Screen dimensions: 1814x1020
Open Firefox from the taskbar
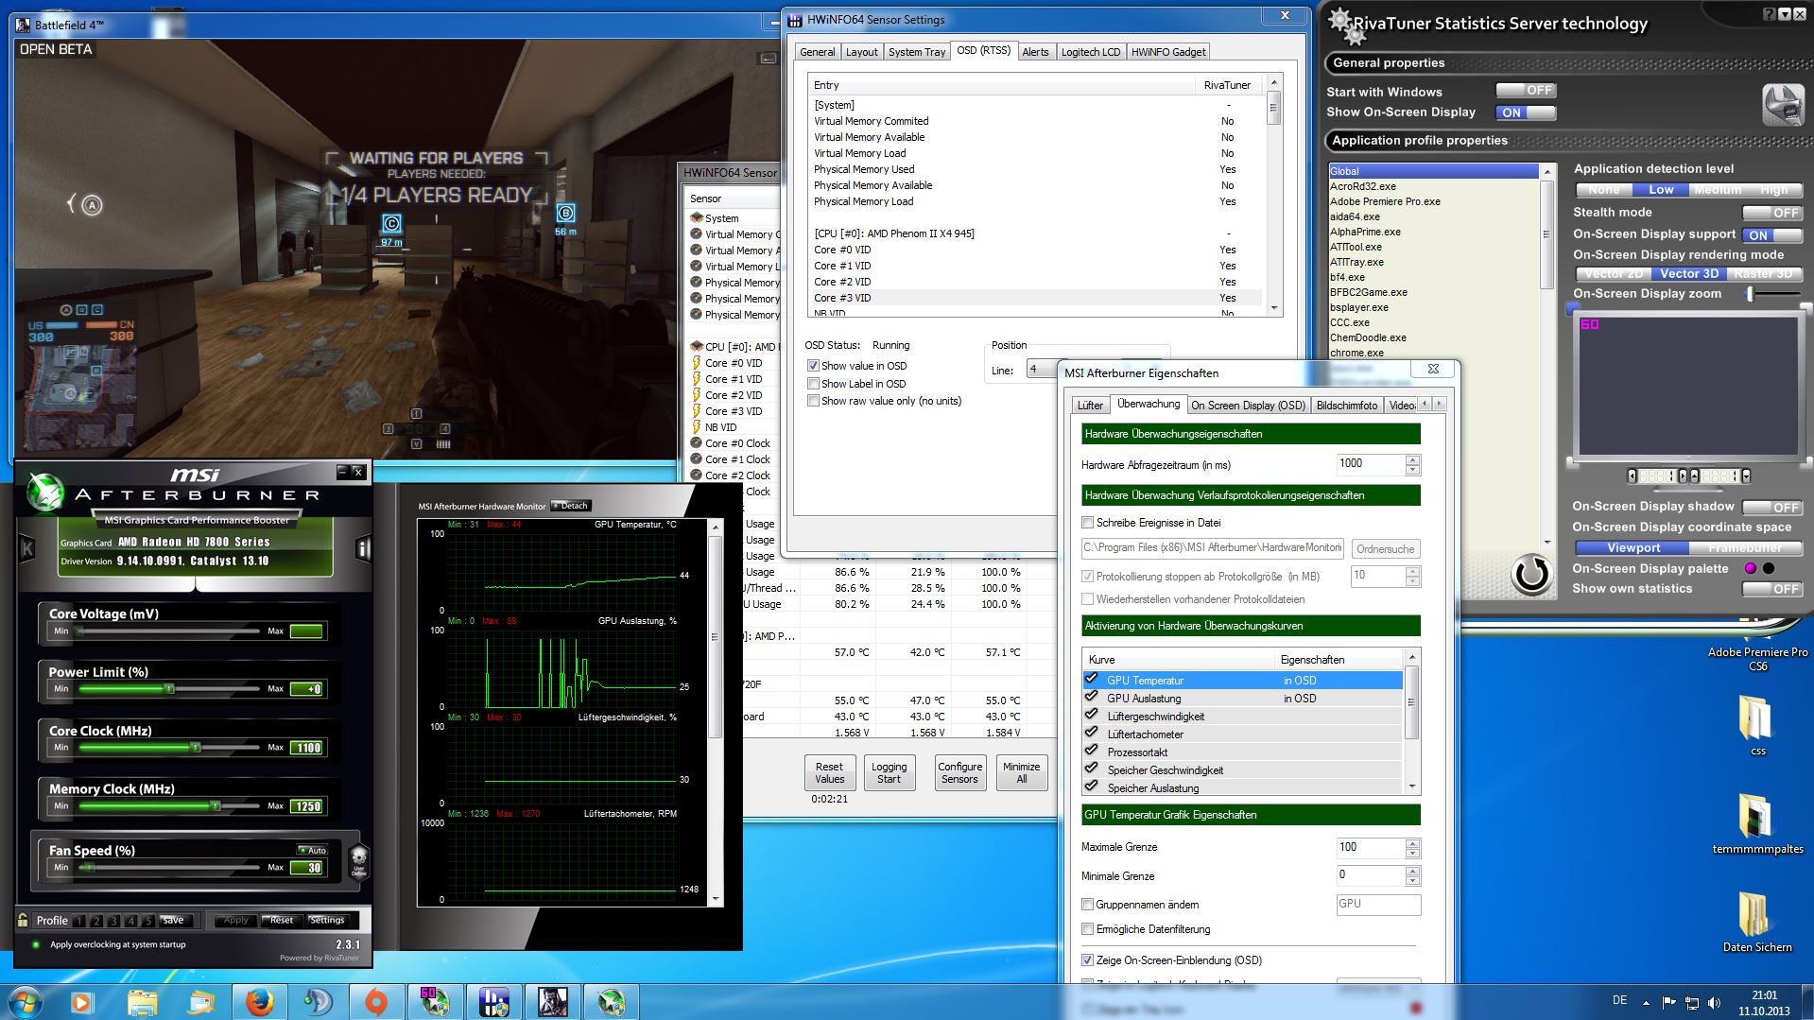pos(259,1002)
